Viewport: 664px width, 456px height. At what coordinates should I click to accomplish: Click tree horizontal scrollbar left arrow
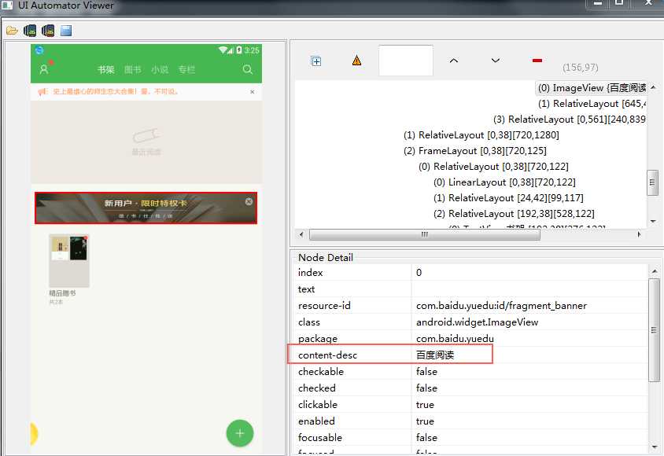pyautogui.click(x=301, y=234)
